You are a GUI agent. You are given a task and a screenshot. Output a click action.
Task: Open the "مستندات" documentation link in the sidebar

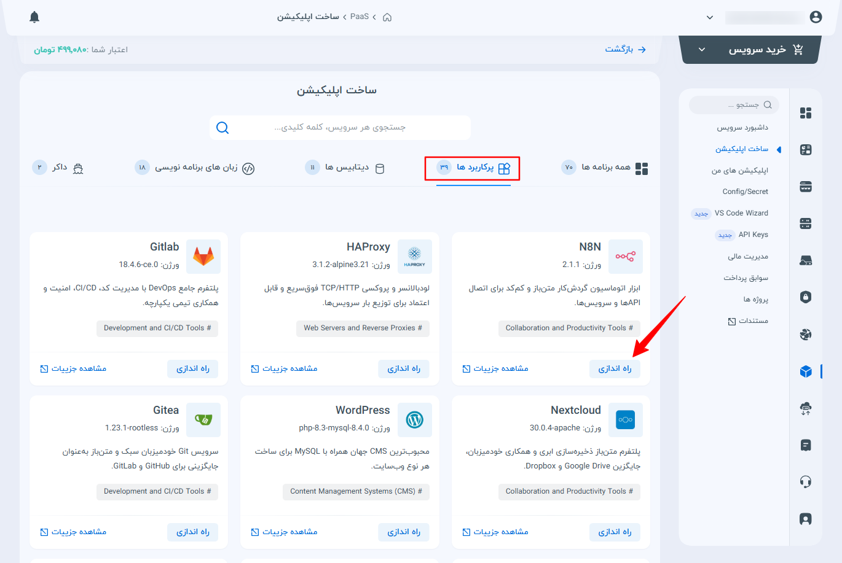pos(748,321)
